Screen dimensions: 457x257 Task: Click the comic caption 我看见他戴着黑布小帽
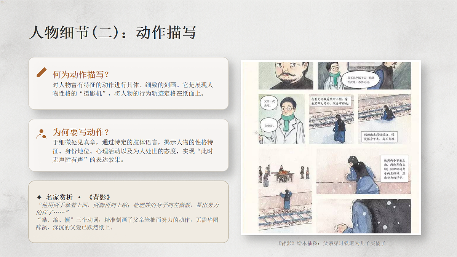329,101
